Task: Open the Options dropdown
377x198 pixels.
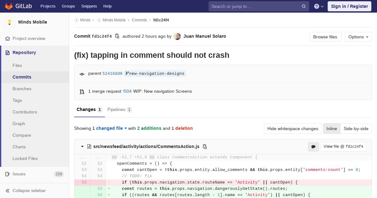Action: point(358,37)
